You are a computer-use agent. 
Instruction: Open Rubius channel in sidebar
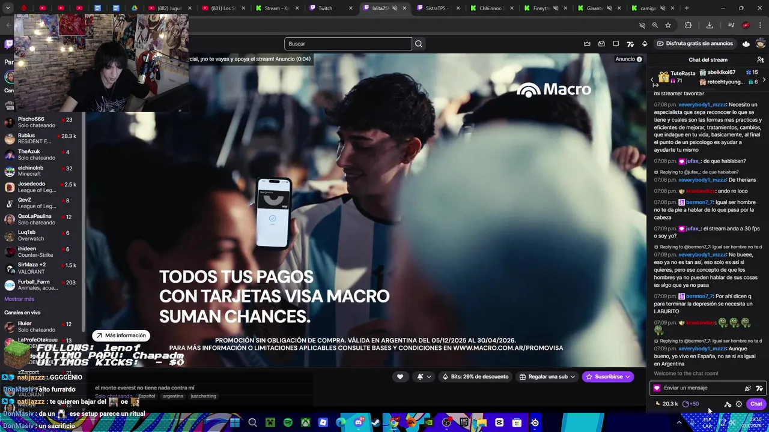click(x=41, y=139)
